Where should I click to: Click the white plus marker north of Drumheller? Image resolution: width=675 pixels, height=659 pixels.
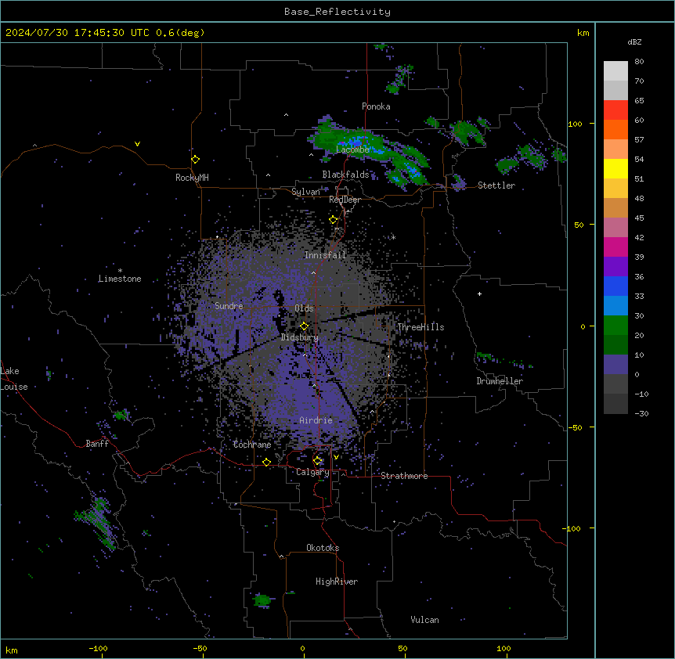pyautogui.click(x=479, y=293)
